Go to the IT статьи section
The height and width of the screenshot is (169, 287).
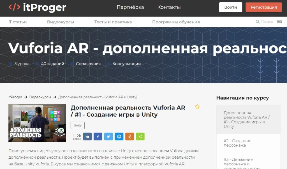[x=18, y=22]
